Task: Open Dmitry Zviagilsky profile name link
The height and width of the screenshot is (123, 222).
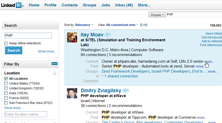Action: [x=101, y=90]
